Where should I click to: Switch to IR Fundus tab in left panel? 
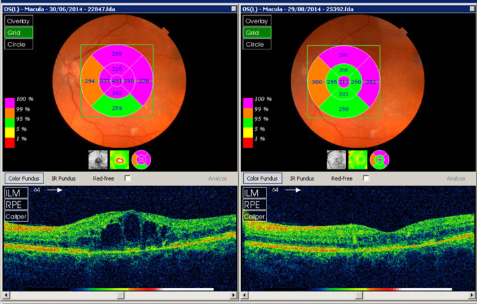tap(63, 178)
